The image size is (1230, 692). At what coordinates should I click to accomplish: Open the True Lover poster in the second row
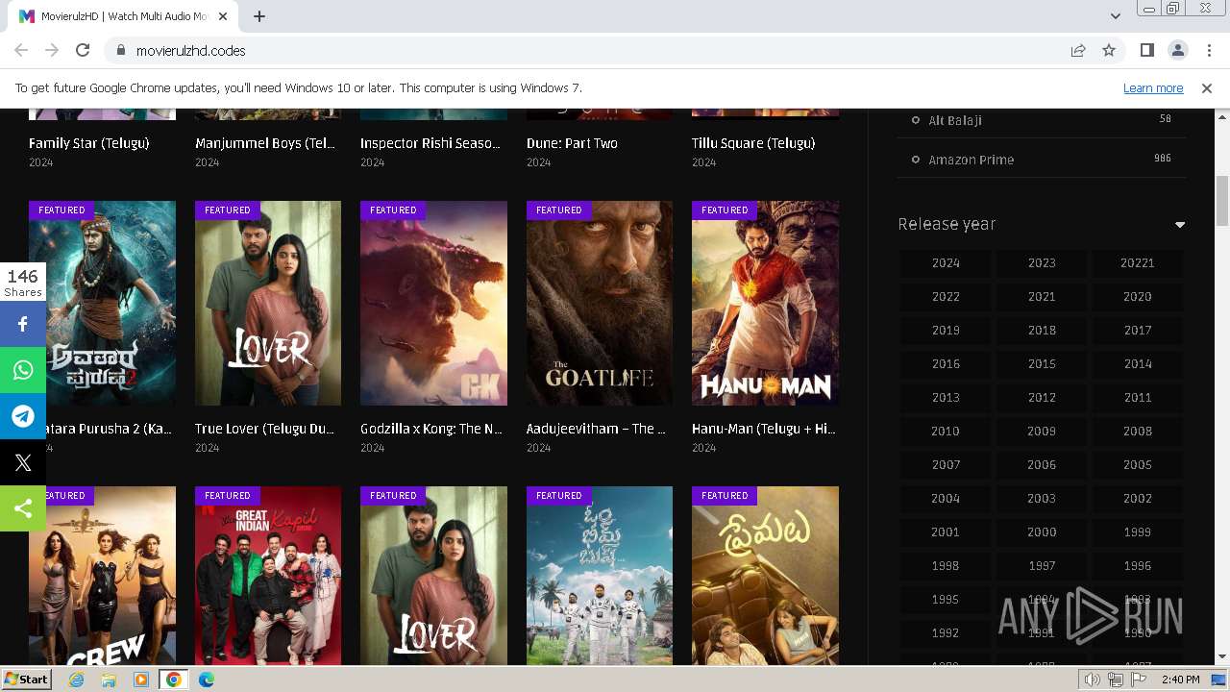click(268, 303)
